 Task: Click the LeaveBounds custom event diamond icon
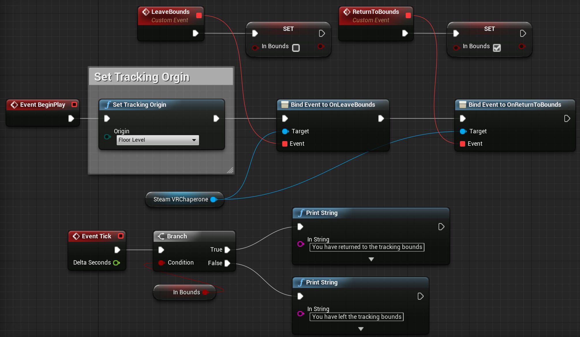[146, 12]
